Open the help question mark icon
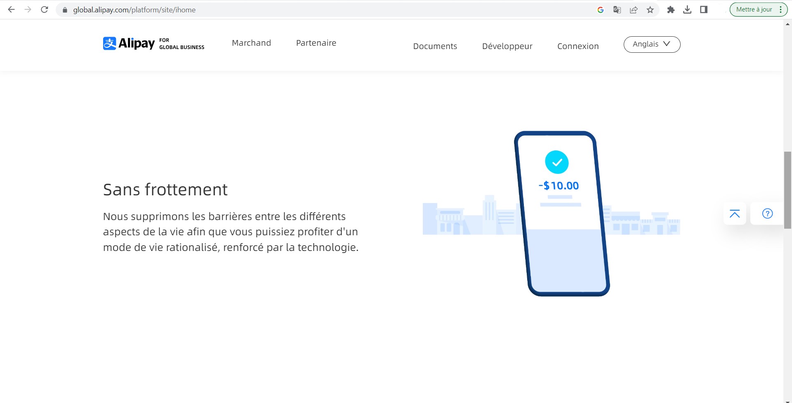 767,213
